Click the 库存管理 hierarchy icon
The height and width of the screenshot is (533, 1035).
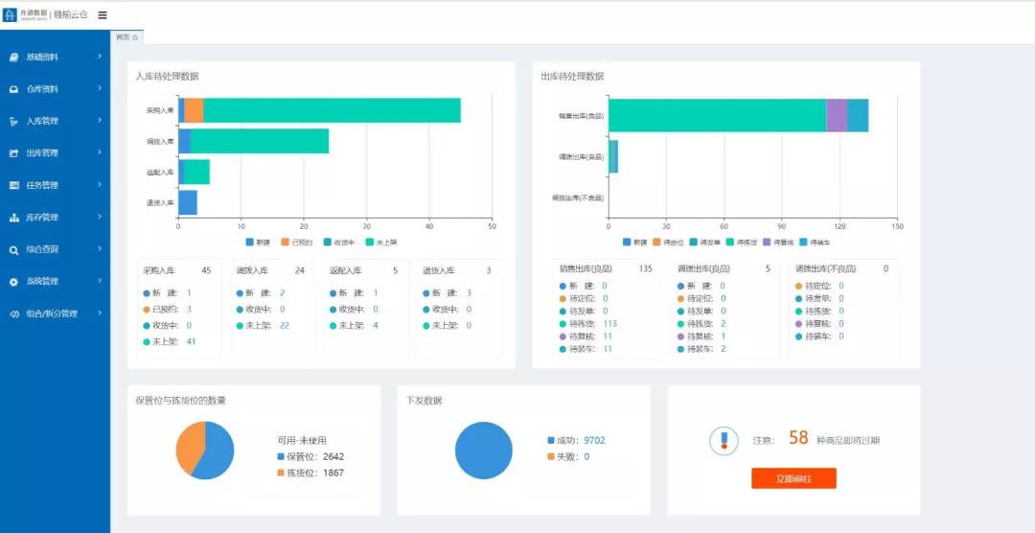pos(13,218)
